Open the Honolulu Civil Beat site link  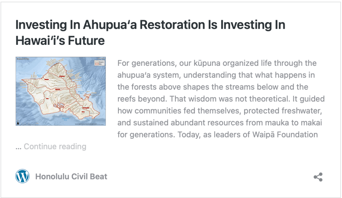pyautogui.click(x=71, y=177)
